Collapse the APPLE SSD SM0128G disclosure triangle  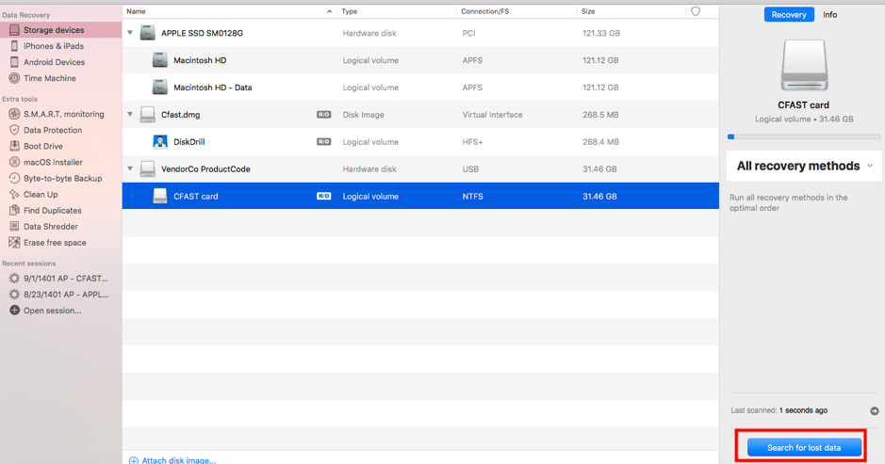(130, 33)
